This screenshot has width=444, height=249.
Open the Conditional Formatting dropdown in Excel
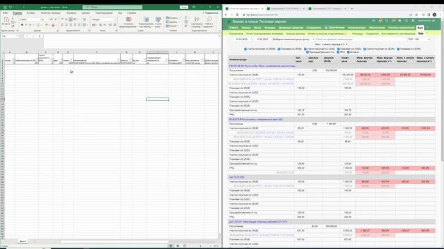pyautogui.click(x=128, y=22)
